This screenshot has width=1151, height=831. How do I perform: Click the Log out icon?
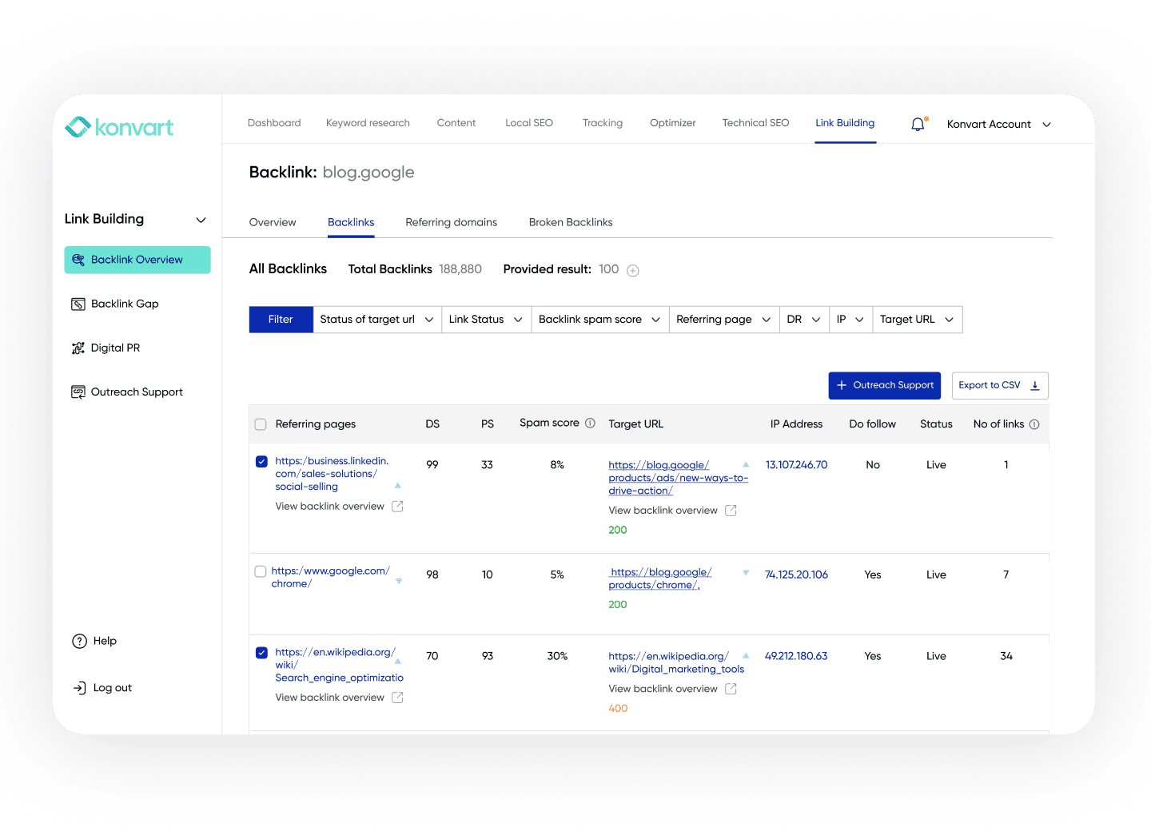click(x=79, y=687)
